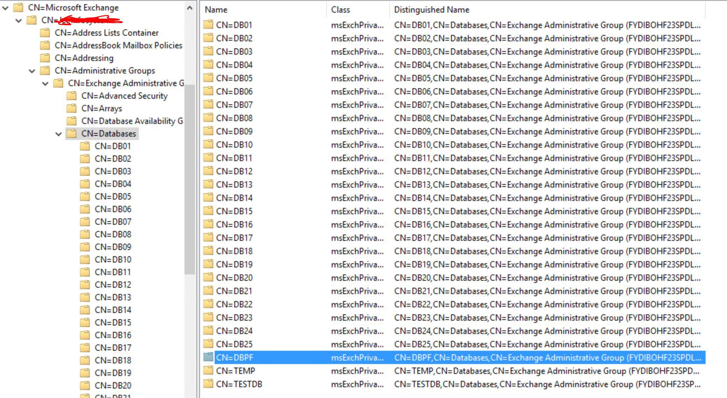Viewport: 727px width, 398px height.
Task: Click folder icon of CN=TEMP in the list
Action: [x=208, y=370]
